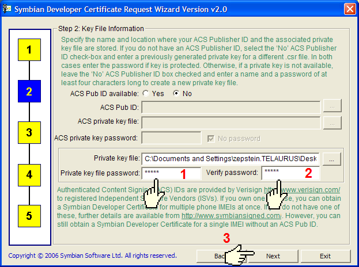Click the 'ACS Pub ID available:' label
The height and width of the screenshot is (267, 359).
pyautogui.click(x=104, y=94)
